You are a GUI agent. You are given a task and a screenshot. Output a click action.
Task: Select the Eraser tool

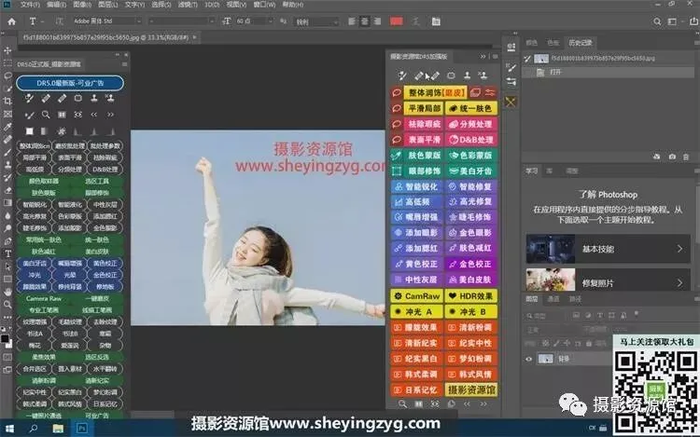tap(7, 190)
